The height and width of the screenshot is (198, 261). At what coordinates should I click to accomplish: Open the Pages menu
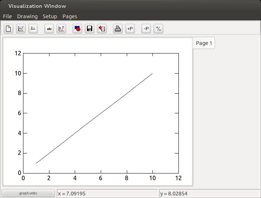pyautogui.click(x=70, y=16)
